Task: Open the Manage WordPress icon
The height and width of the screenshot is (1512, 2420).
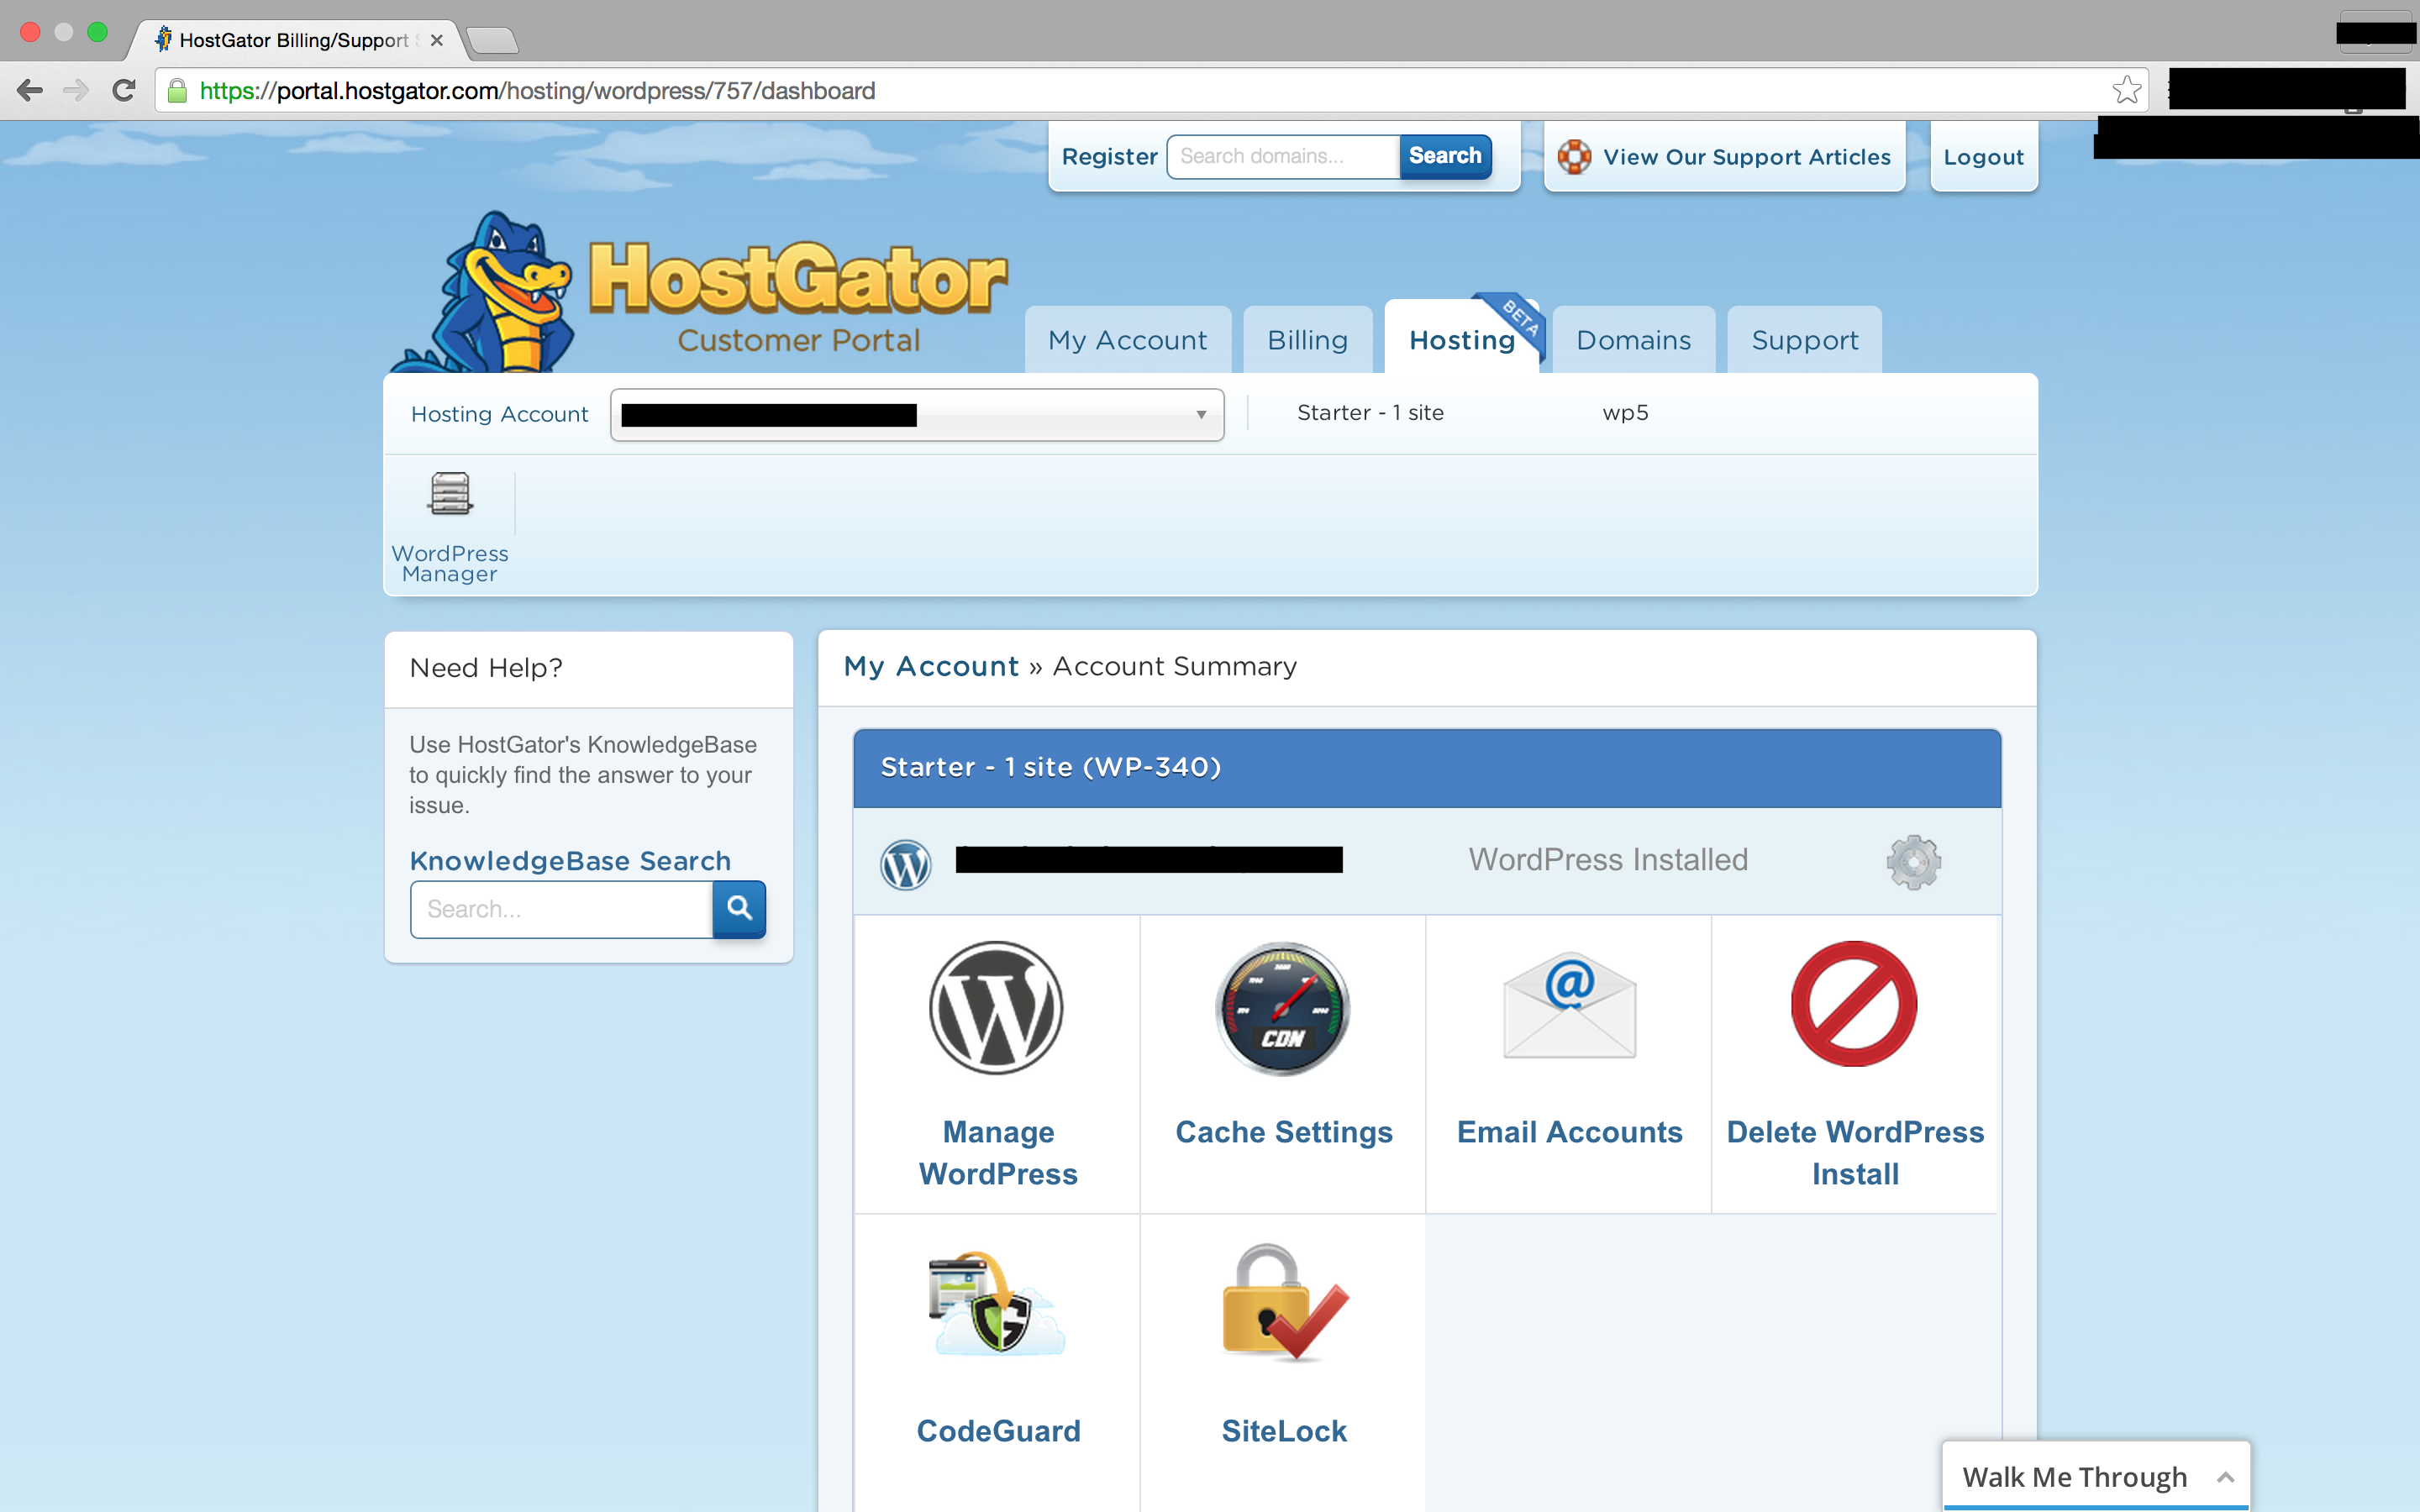Action: [x=996, y=1008]
